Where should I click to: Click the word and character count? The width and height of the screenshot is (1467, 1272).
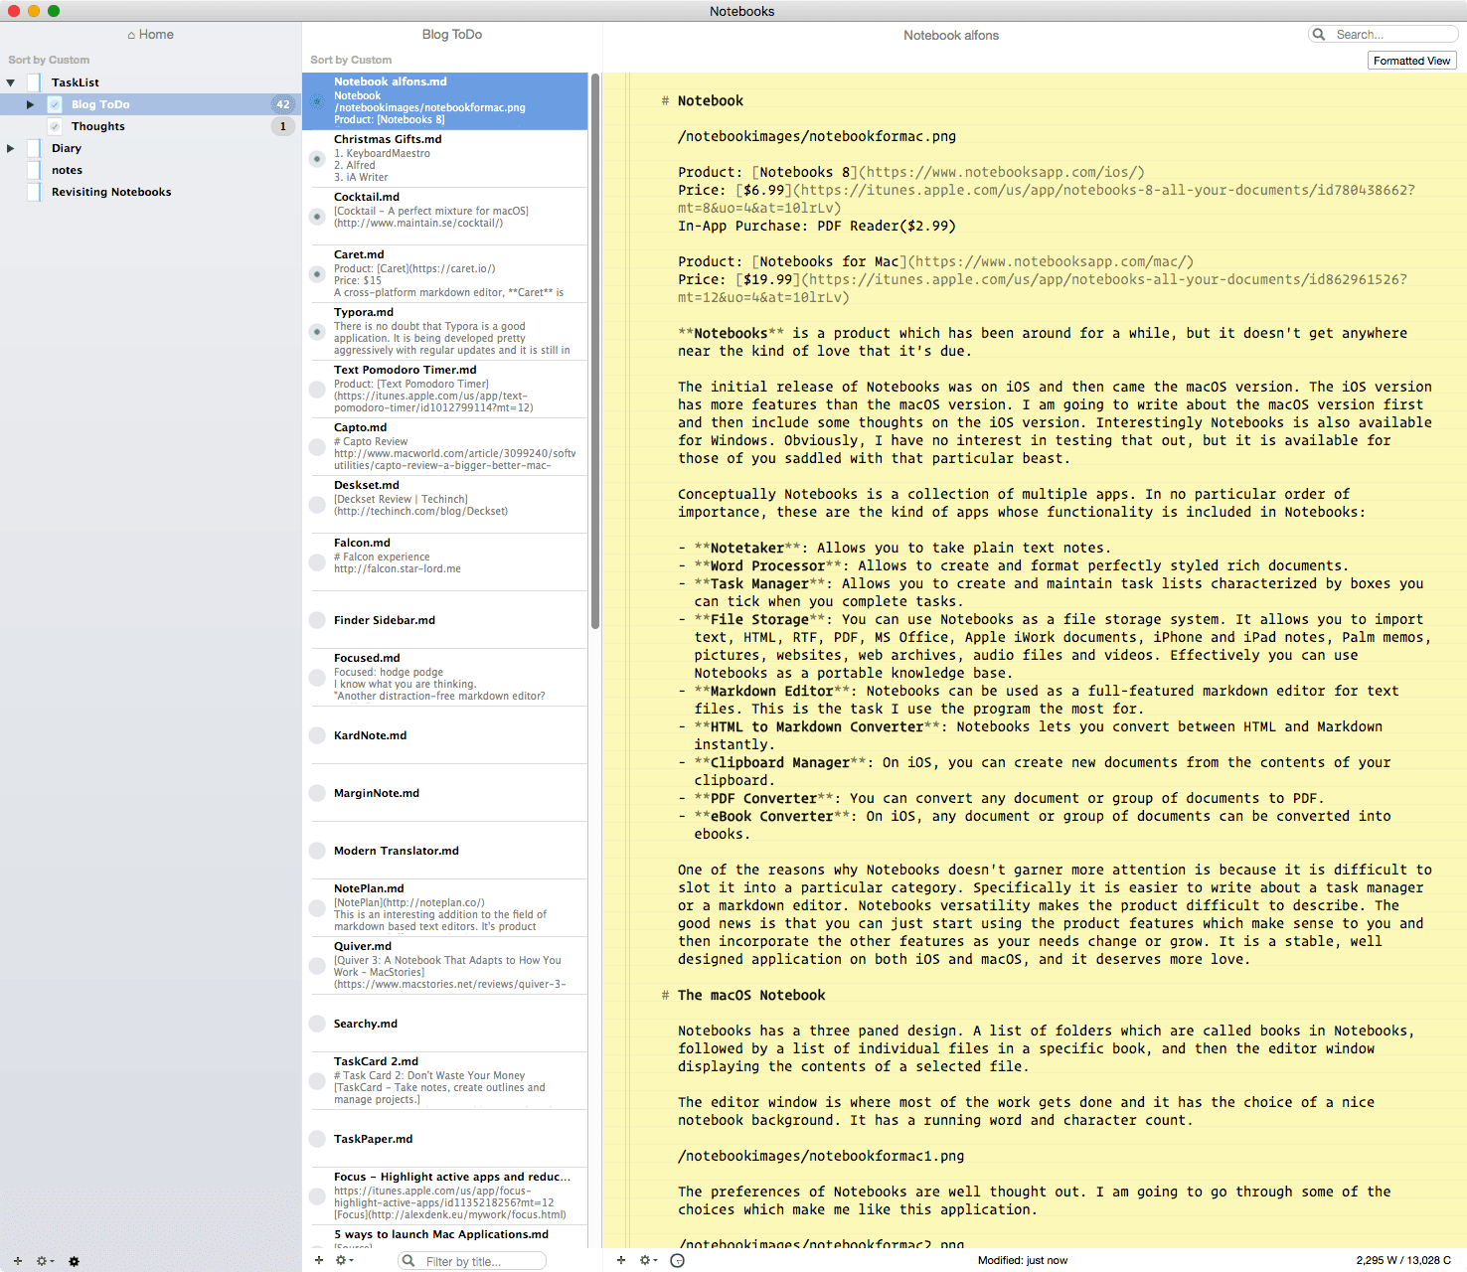(x=1403, y=1260)
